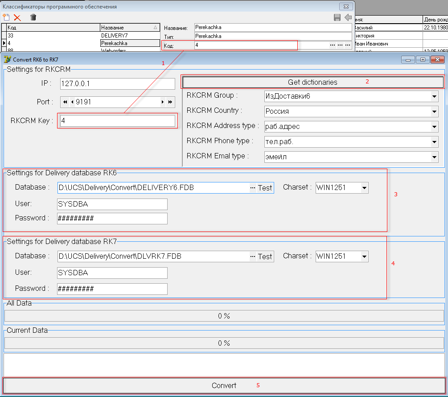
Task: Click the RKCRM Key input field
Action: click(x=118, y=121)
